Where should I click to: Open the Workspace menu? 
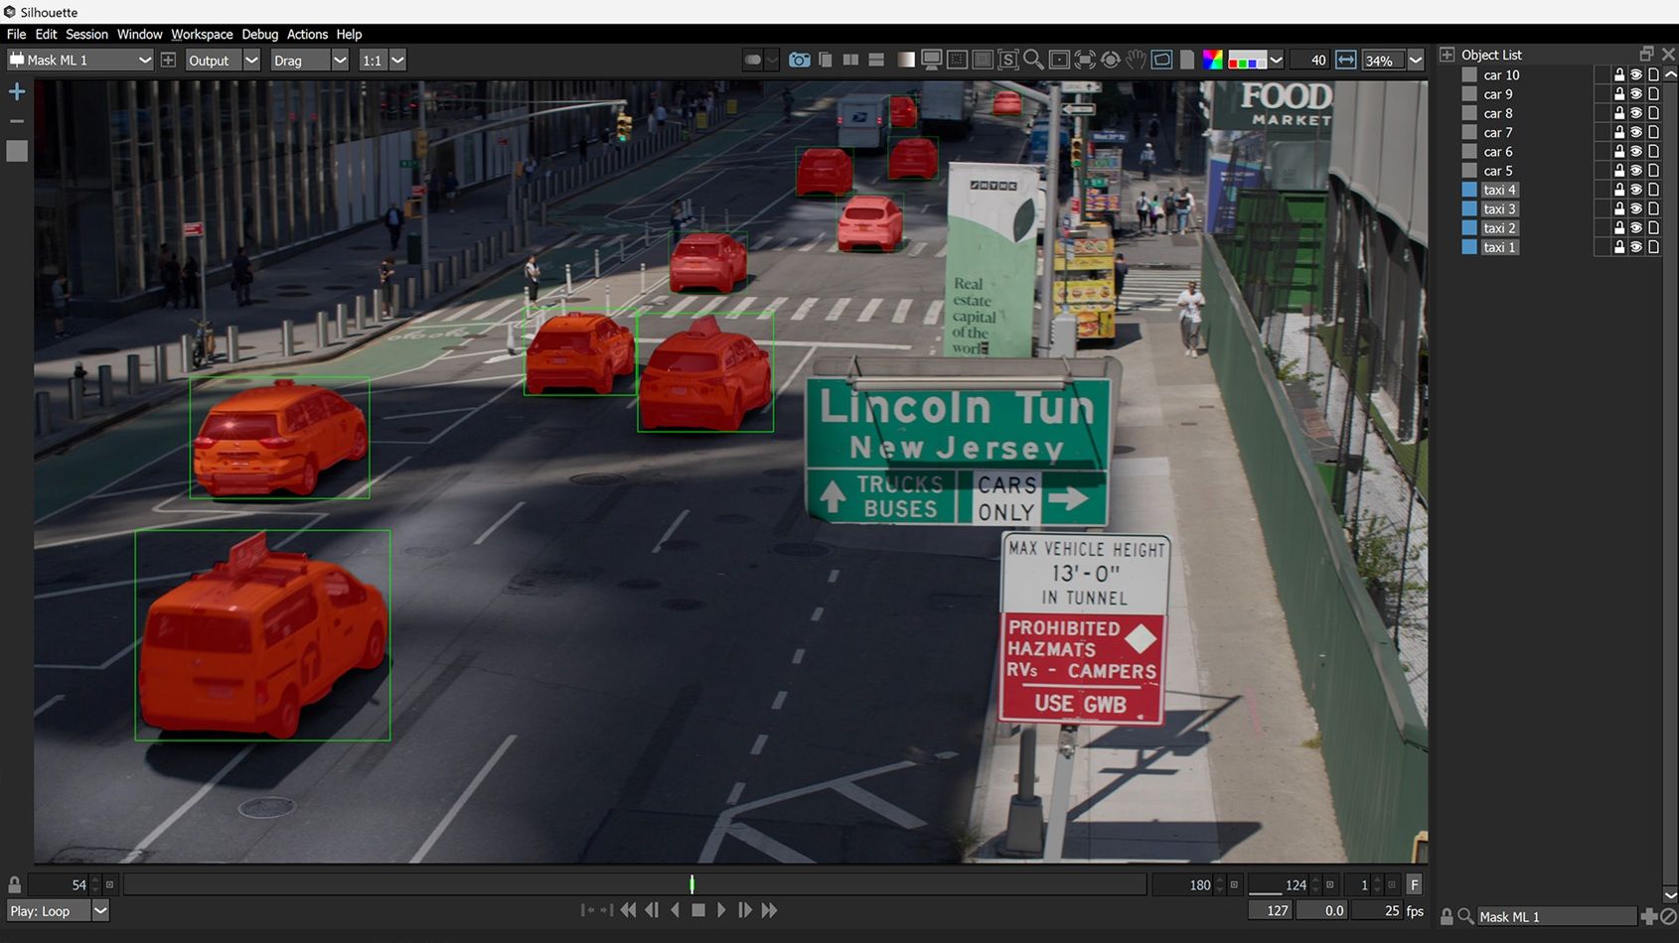point(202,34)
